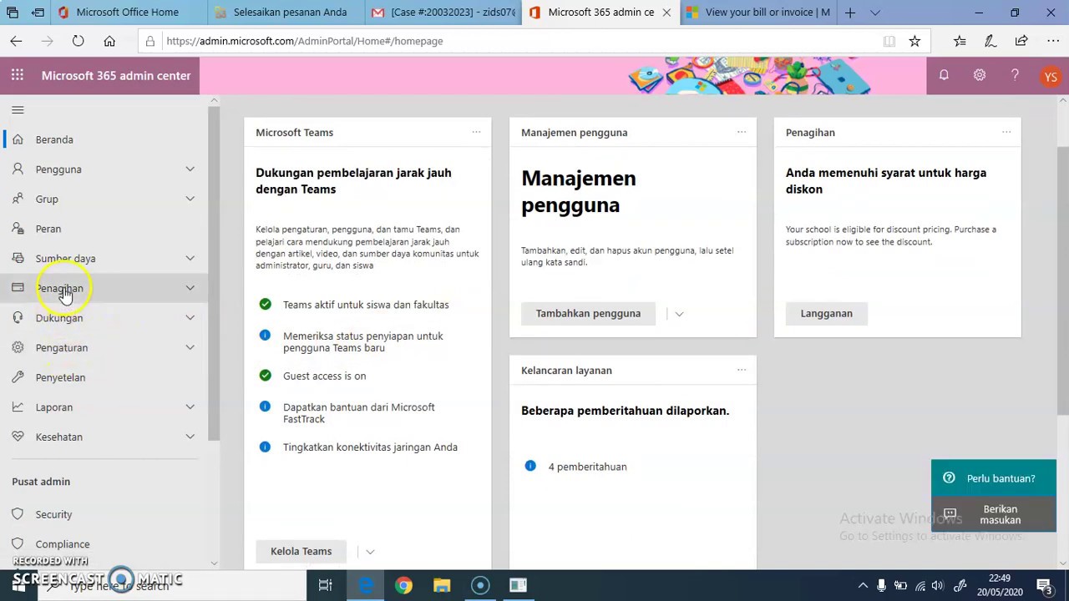Open Manajemen pengguna card more options

pos(742,132)
